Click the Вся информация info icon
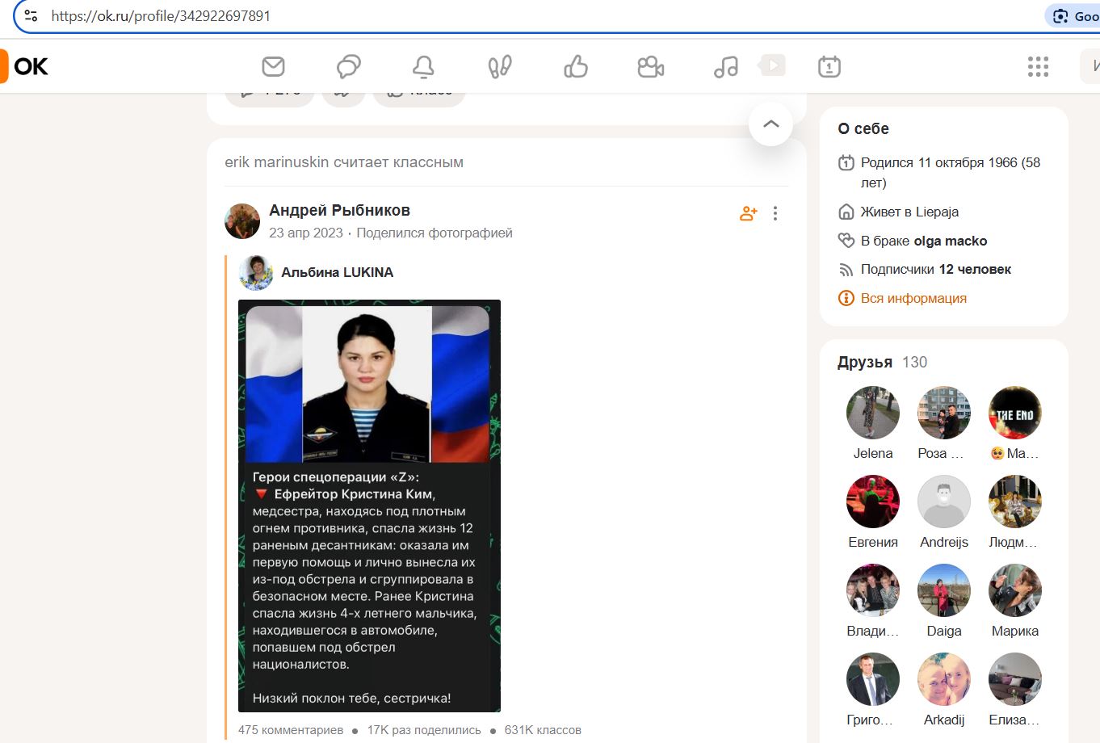1100x743 pixels. point(846,298)
